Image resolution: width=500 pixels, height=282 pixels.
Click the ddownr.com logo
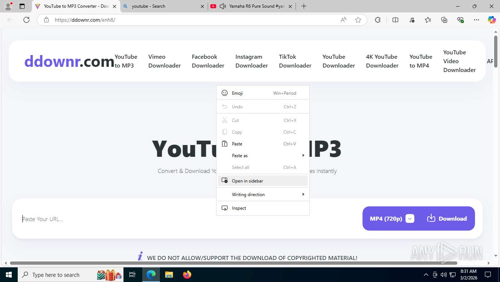click(69, 61)
